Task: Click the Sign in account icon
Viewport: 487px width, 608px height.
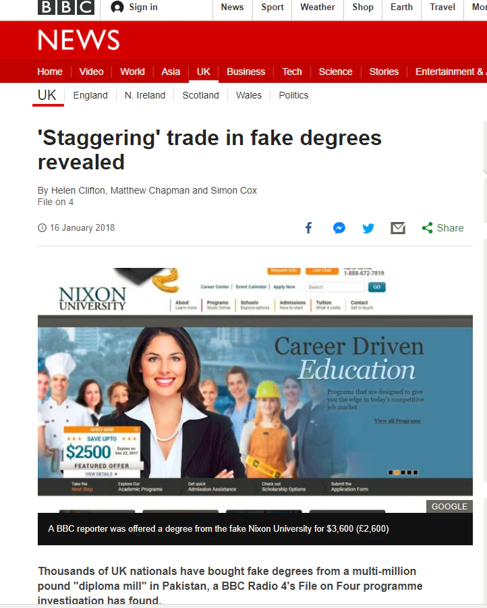Action: pyautogui.click(x=117, y=7)
